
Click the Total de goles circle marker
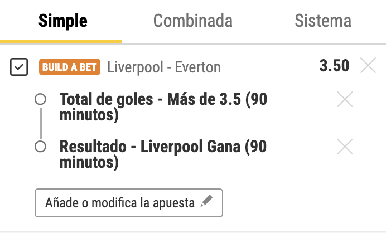pyautogui.click(x=40, y=100)
